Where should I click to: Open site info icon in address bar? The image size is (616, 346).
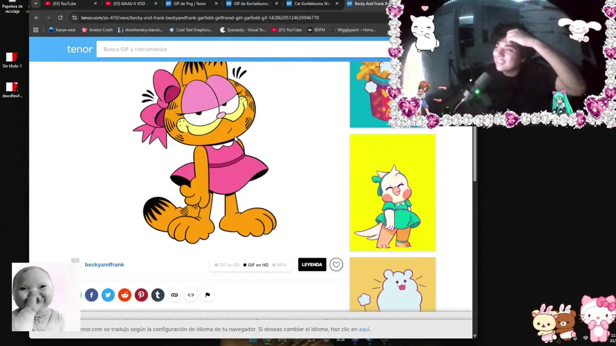[74, 18]
